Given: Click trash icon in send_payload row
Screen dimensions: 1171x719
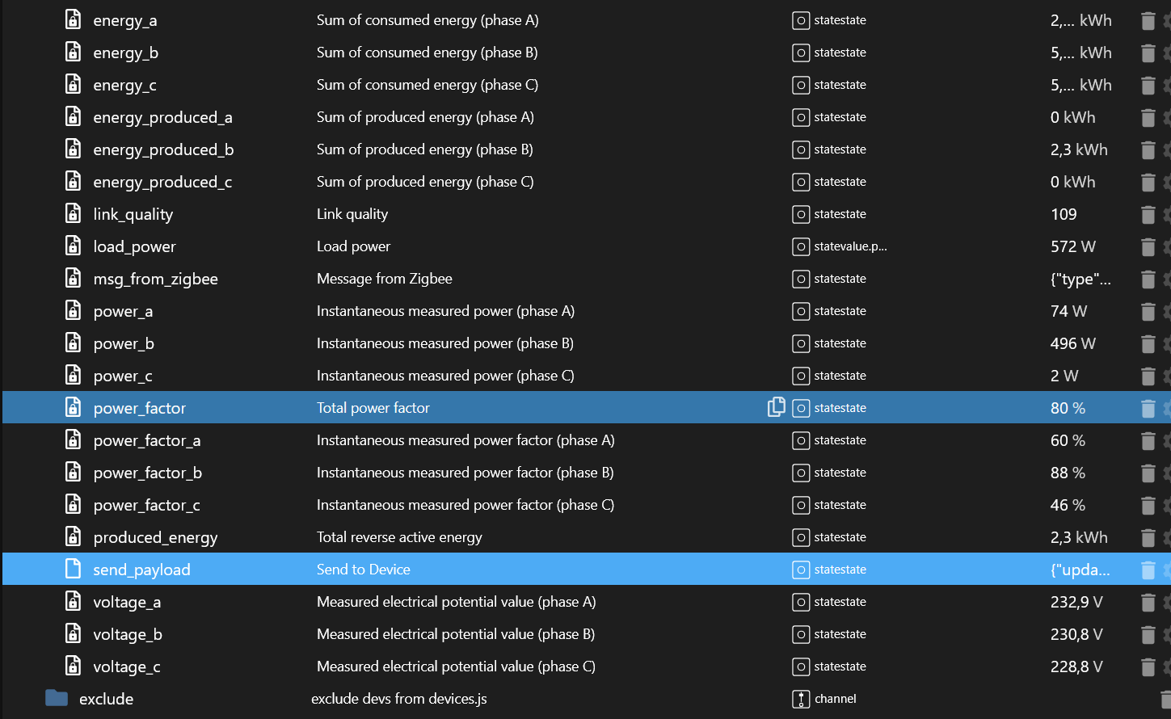Looking at the screenshot, I should tap(1148, 570).
